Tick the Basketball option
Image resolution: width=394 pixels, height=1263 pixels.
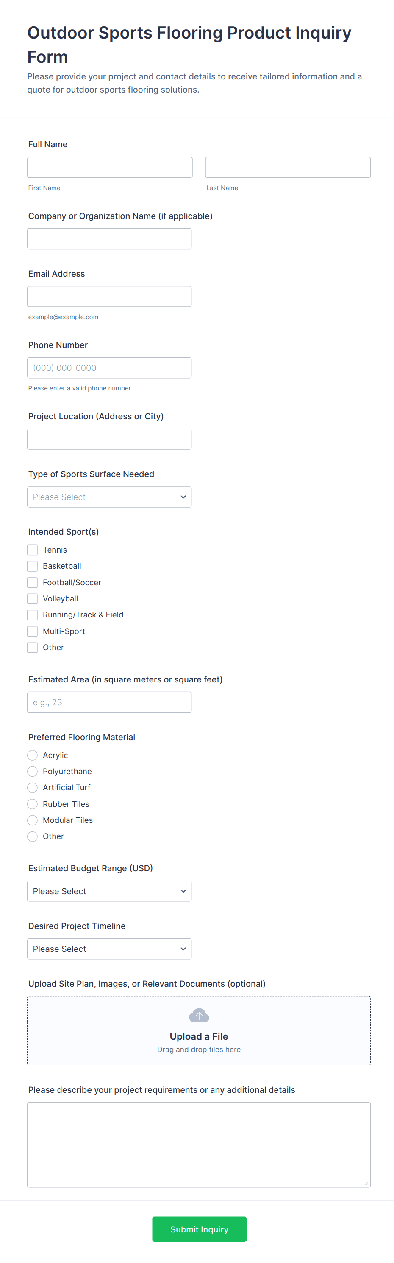click(32, 566)
